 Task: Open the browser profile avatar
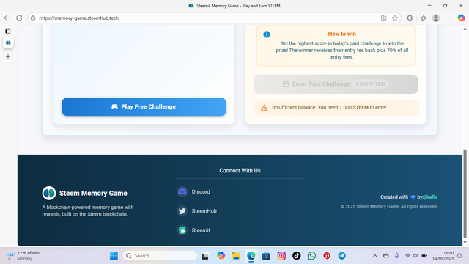(x=436, y=18)
